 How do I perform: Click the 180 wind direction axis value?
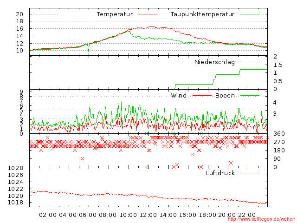point(279,151)
